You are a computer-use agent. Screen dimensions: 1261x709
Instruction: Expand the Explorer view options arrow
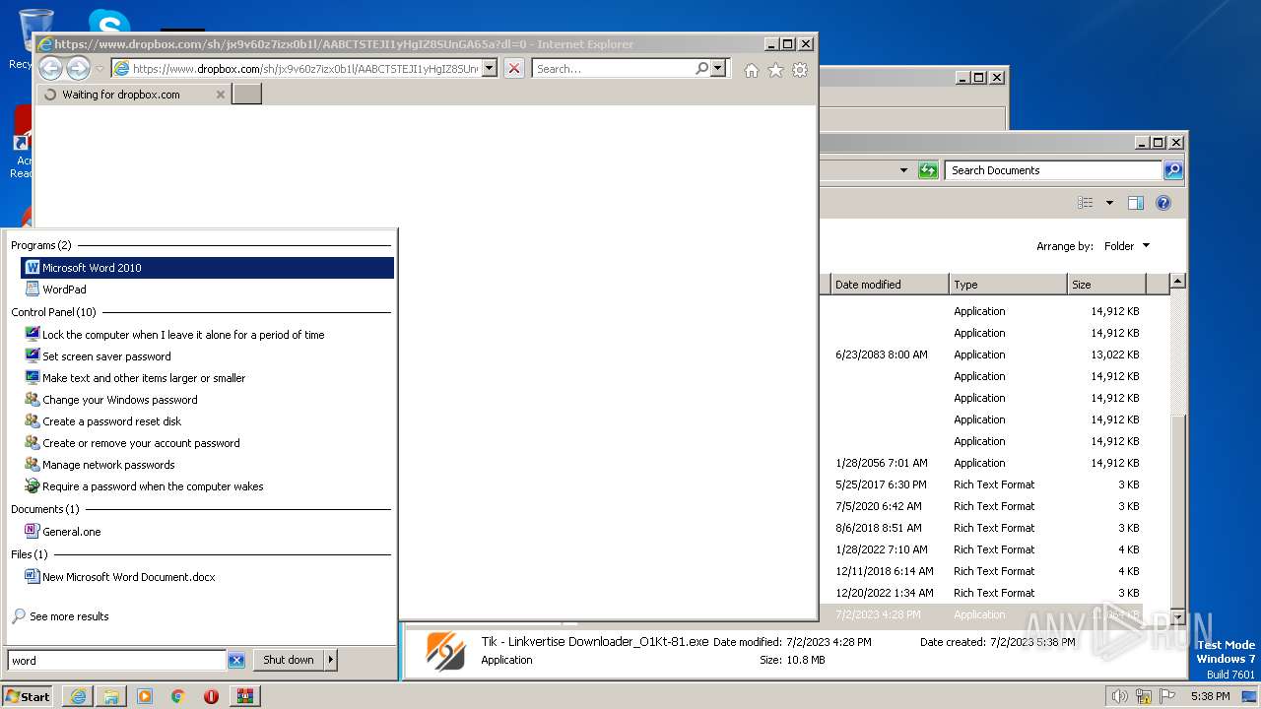pyautogui.click(x=1109, y=203)
